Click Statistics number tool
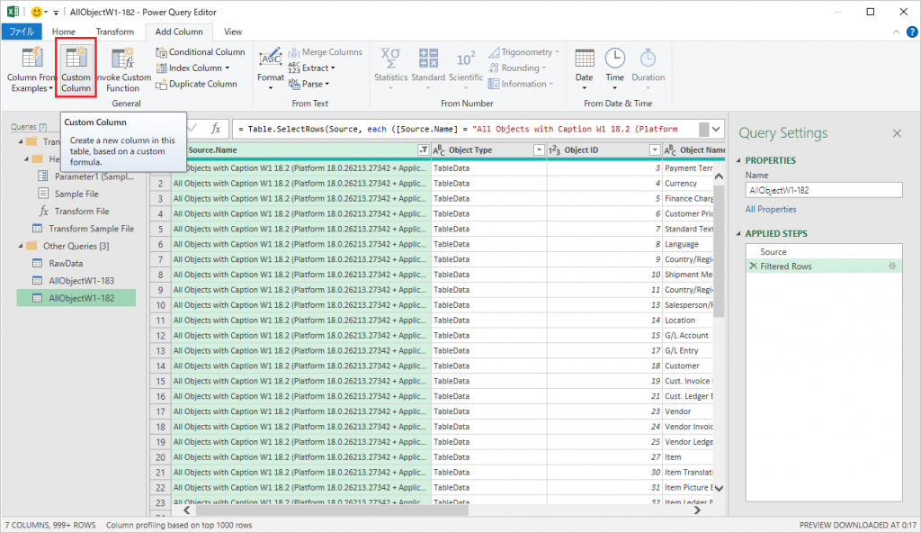 (390, 69)
